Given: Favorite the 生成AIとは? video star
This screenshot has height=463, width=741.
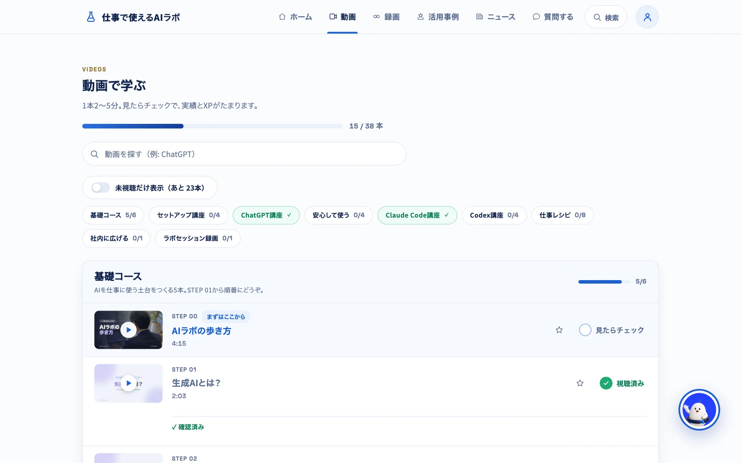Looking at the screenshot, I should tap(580, 383).
